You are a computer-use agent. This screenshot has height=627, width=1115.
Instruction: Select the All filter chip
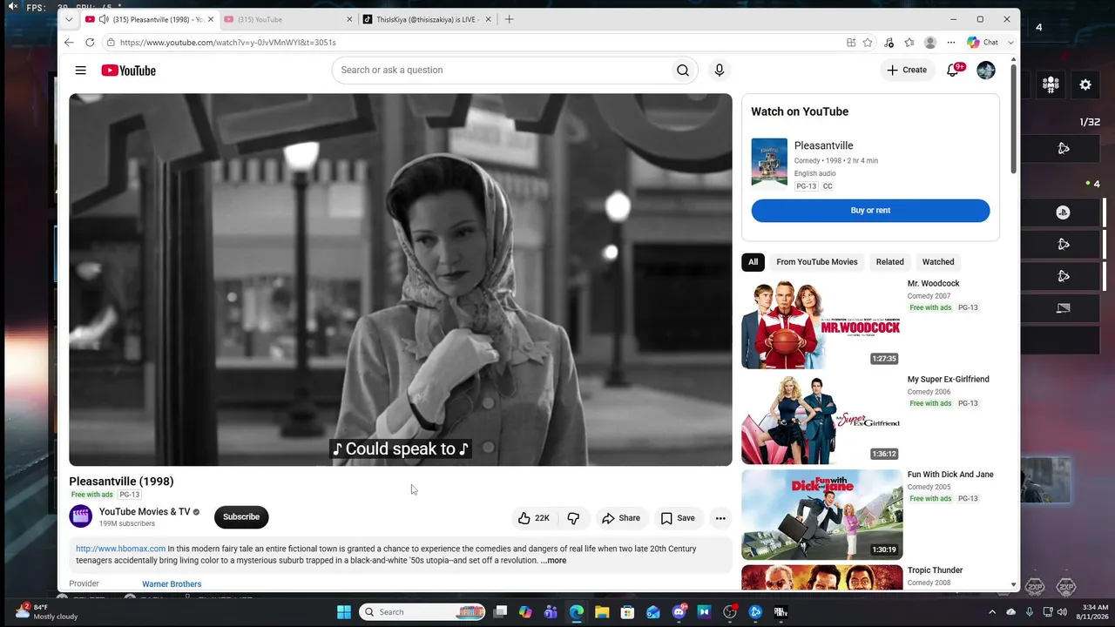[x=753, y=262]
